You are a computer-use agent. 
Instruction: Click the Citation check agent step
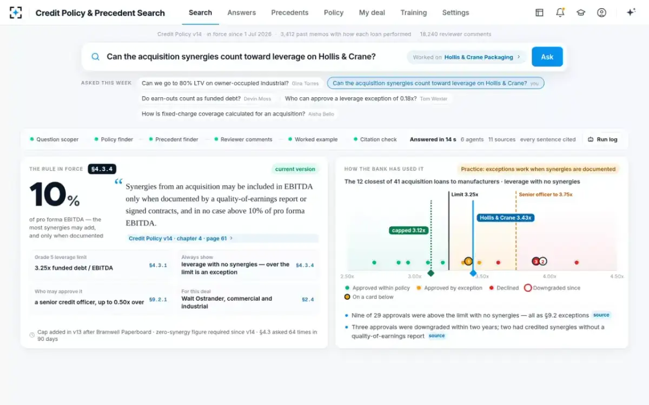pos(375,139)
